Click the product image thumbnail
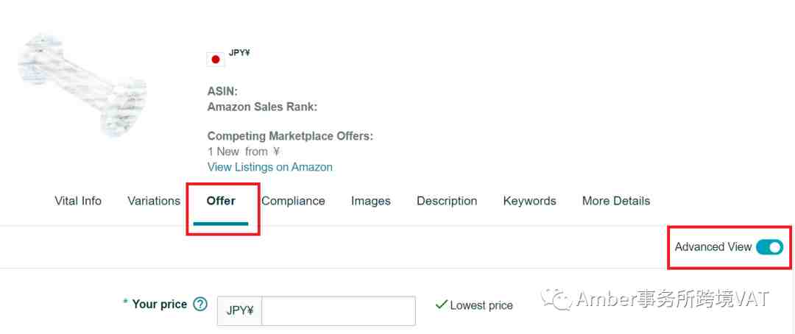This screenshot has height=334, width=795. [x=82, y=85]
